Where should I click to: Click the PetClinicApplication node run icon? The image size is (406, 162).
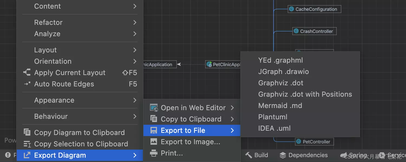click(209, 64)
